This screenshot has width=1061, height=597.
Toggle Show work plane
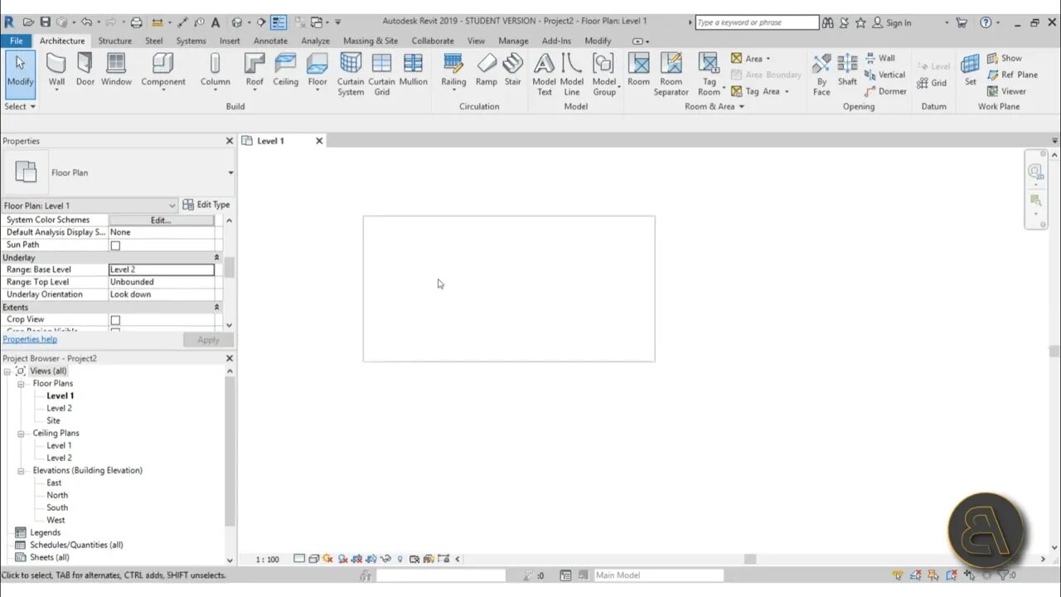[x=1005, y=58]
